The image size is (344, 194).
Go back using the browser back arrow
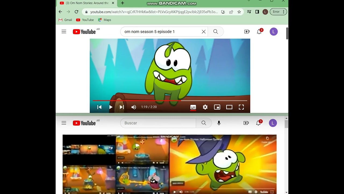pos(60,12)
